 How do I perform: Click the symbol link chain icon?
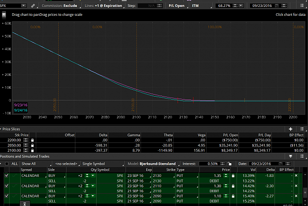click(33, 6)
